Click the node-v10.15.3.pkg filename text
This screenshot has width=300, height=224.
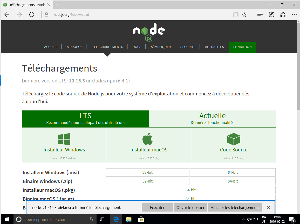tap(149, 158)
